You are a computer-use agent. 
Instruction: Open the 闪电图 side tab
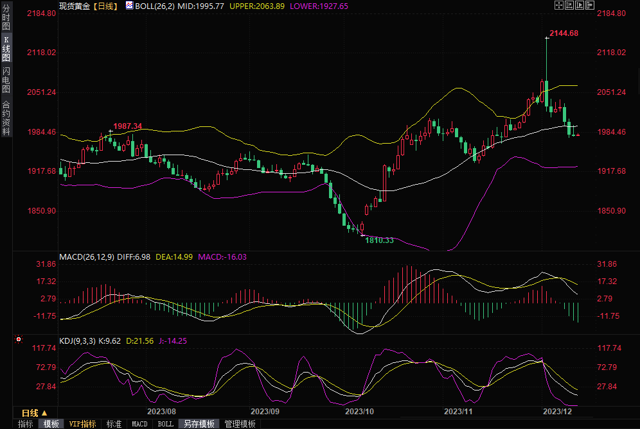point(6,80)
